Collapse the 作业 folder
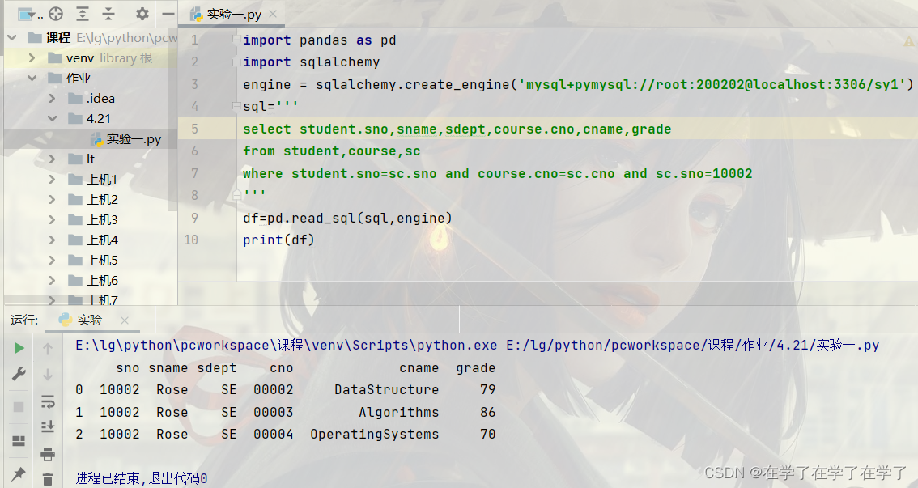The image size is (918, 488). tap(32, 78)
